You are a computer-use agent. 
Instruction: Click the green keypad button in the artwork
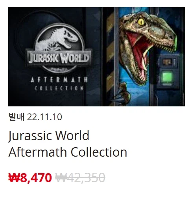167,77
